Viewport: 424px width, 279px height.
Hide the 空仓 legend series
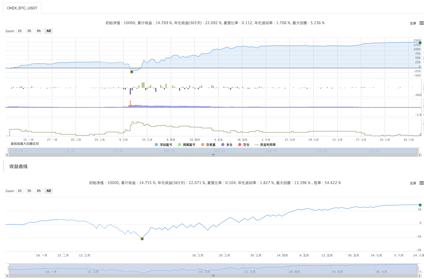point(244,145)
